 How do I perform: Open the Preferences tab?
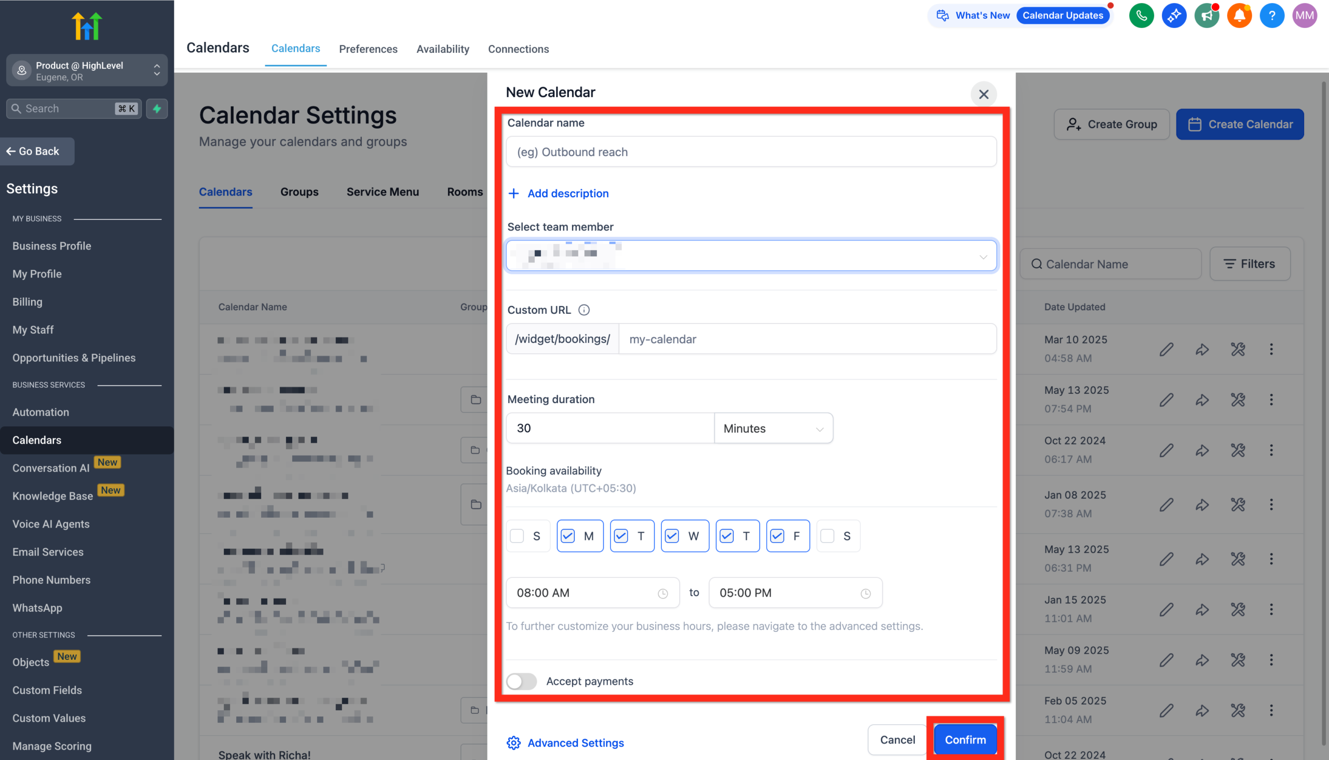368,49
